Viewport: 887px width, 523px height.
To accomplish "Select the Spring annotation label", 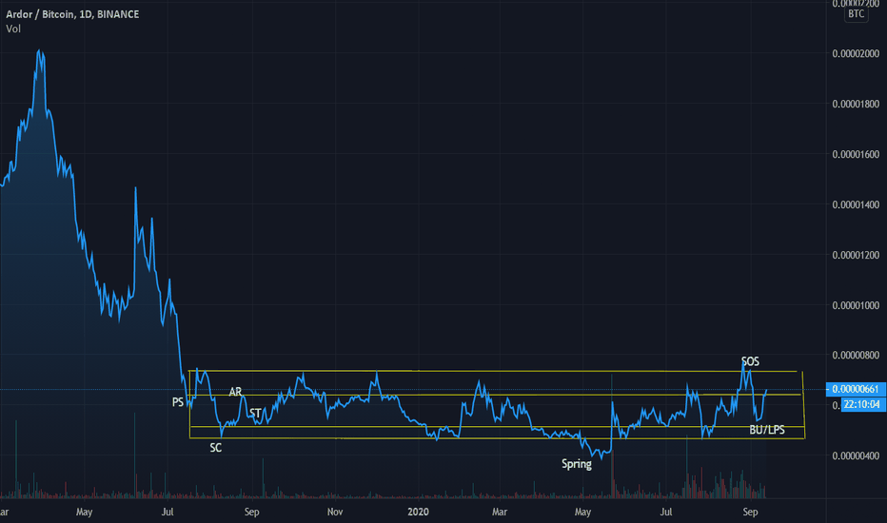I will 577,464.
